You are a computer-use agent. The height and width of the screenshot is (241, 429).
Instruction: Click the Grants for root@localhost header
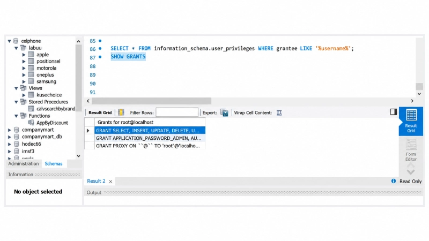(x=150, y=122)
